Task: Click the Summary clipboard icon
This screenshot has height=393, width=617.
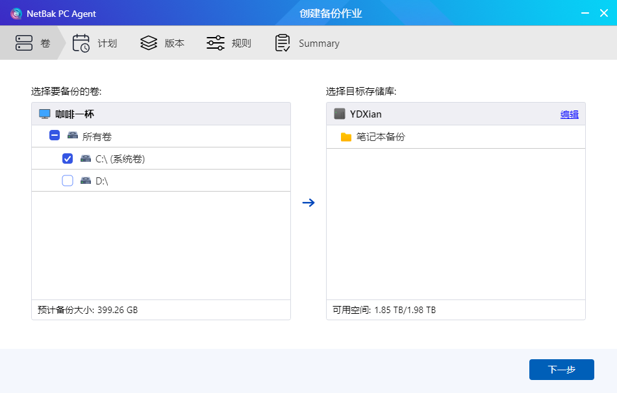Action: coord(283,44)
